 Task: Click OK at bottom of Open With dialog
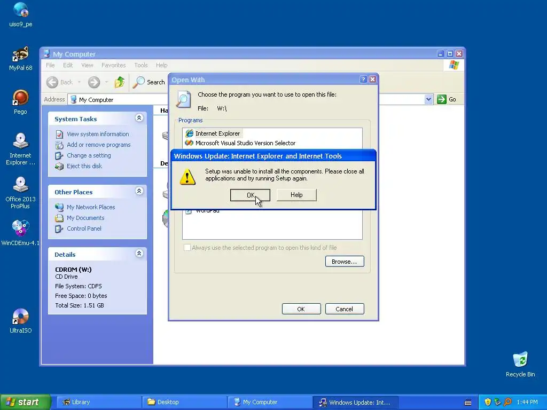click(x=301, y=309)
